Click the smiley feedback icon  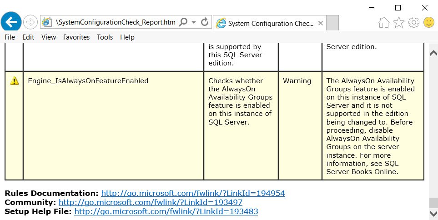pos(429,22)
